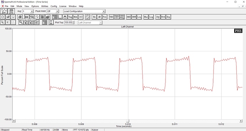This screenshot has height=131, width=246.
Task: Open the Mode menu
Action: [x=19, y=6]
